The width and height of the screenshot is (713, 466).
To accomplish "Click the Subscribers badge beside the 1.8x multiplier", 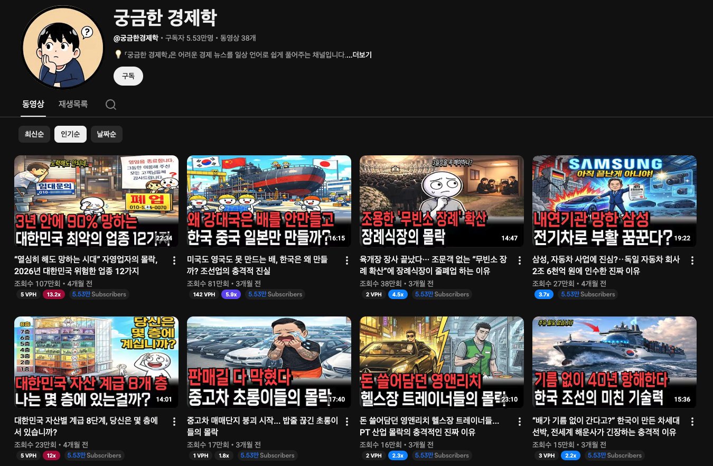I will click(268, 455).
